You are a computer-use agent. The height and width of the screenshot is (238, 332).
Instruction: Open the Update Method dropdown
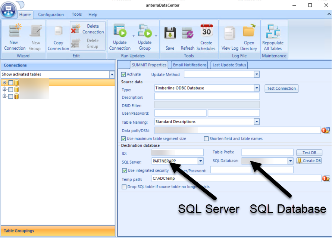[x=256, y=75]
